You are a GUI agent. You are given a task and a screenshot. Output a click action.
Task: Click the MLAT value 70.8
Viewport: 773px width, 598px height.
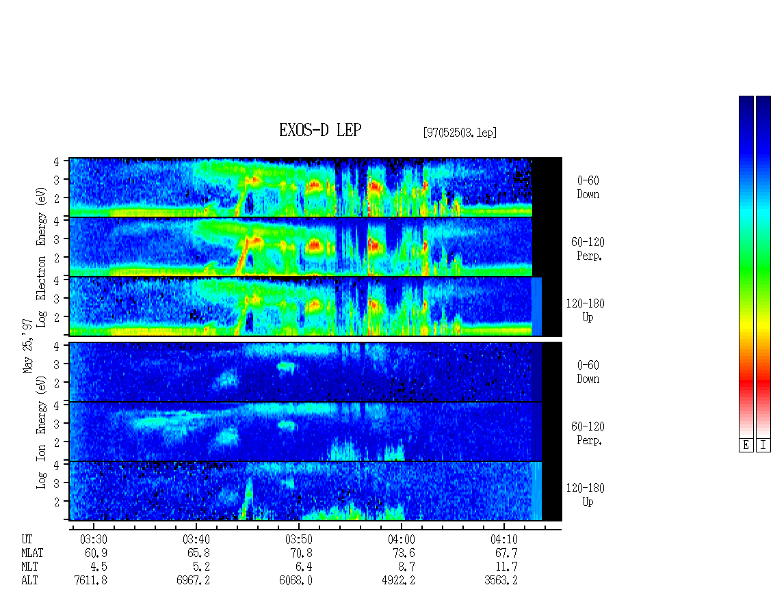click(301, 553)
